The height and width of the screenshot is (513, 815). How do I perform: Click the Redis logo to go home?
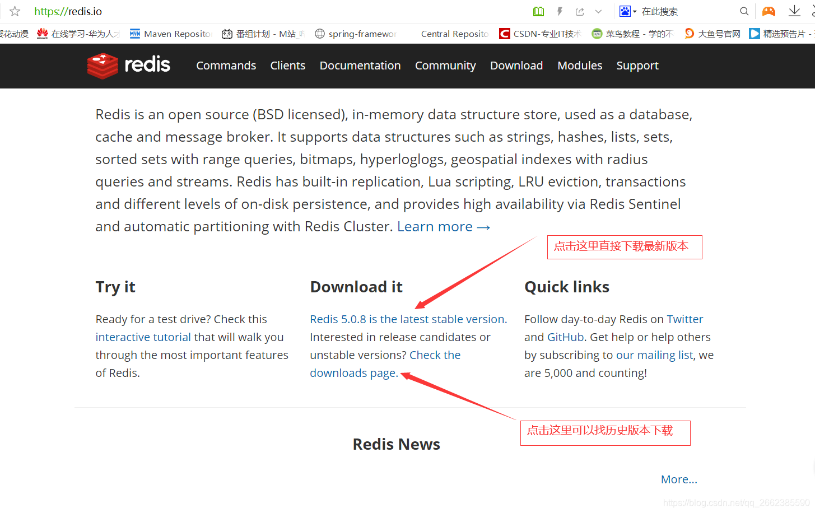click(x=129, y=66)
